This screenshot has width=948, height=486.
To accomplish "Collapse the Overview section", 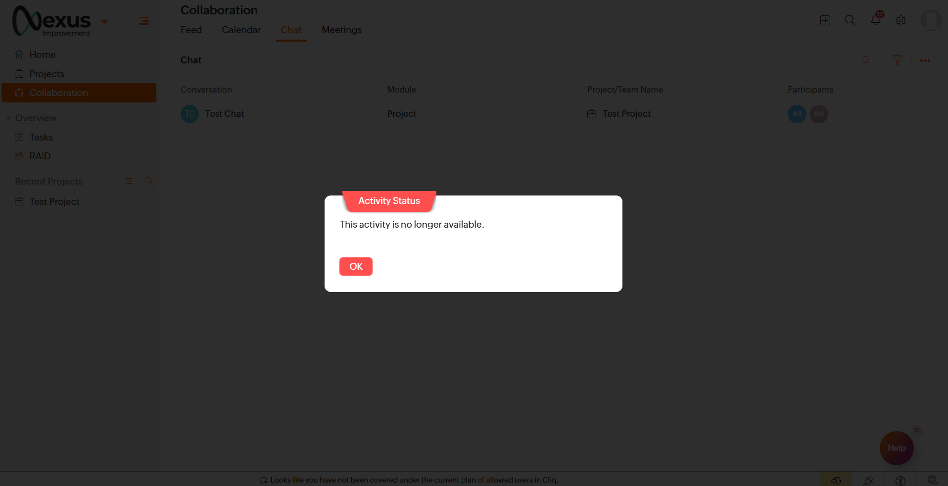I will click(x=8, y=118).
